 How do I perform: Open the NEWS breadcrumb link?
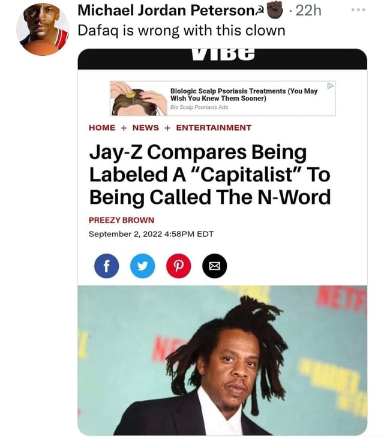(x=146, y=127)
